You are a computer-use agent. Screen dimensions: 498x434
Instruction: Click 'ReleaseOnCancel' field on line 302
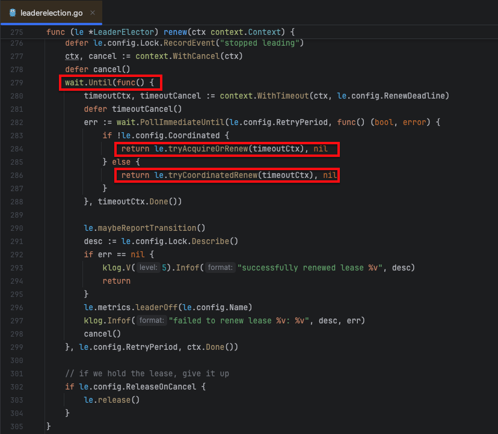(161, 387)
